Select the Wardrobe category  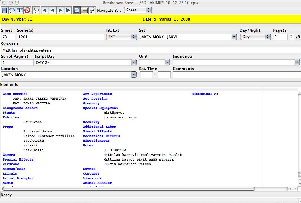click(11, 164)
